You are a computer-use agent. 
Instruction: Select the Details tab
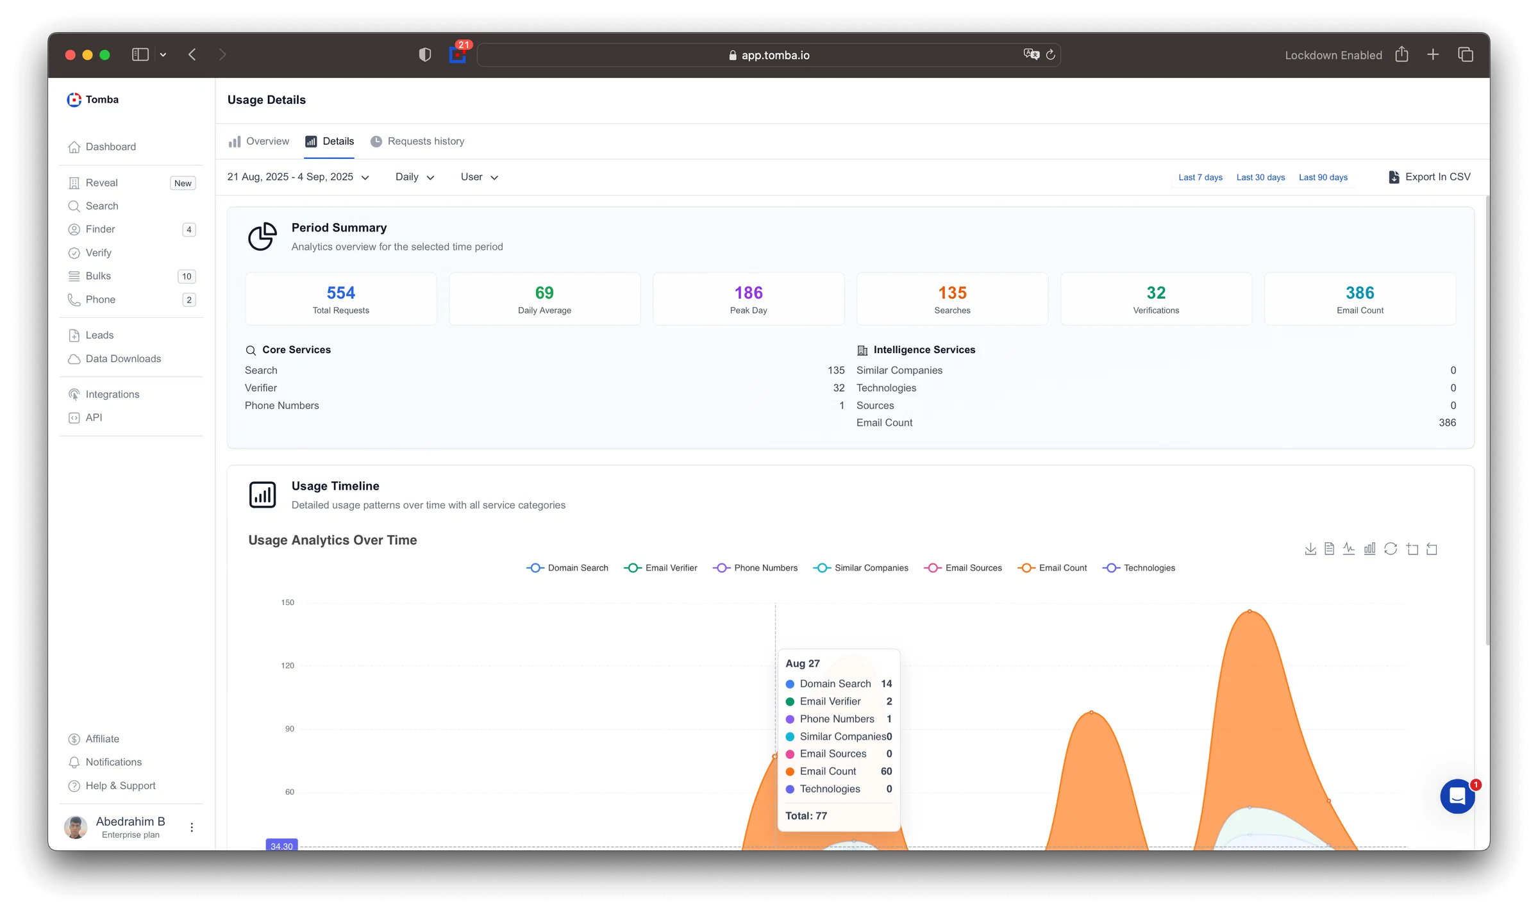pos(330,142)
